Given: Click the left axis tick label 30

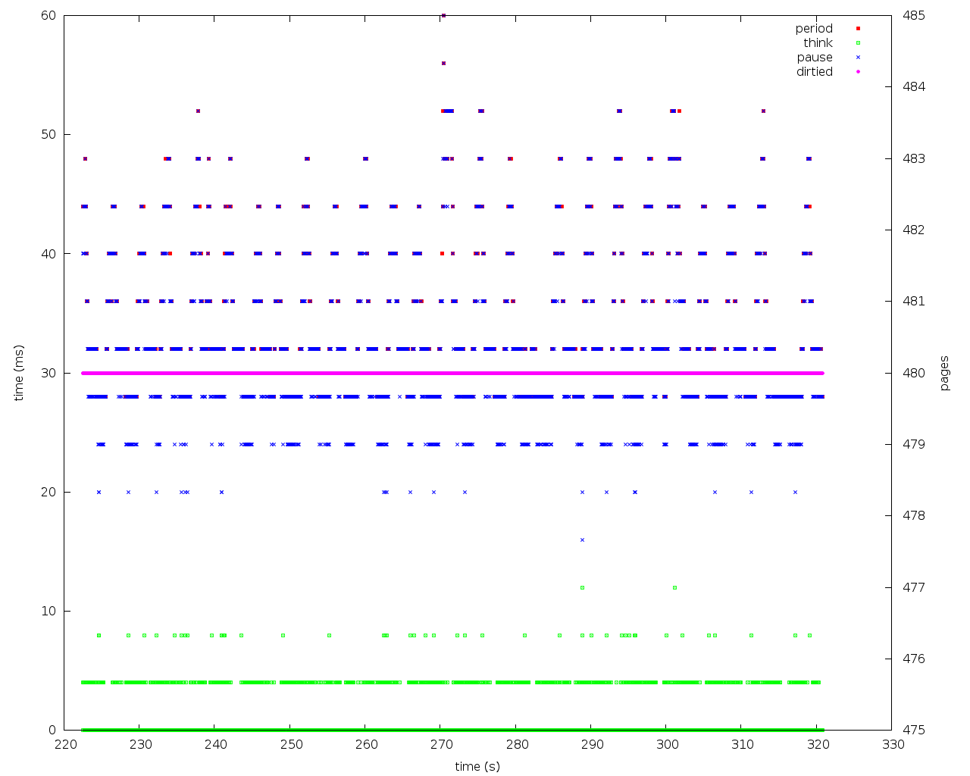Looking at the screenshot, I should [49, 373].
